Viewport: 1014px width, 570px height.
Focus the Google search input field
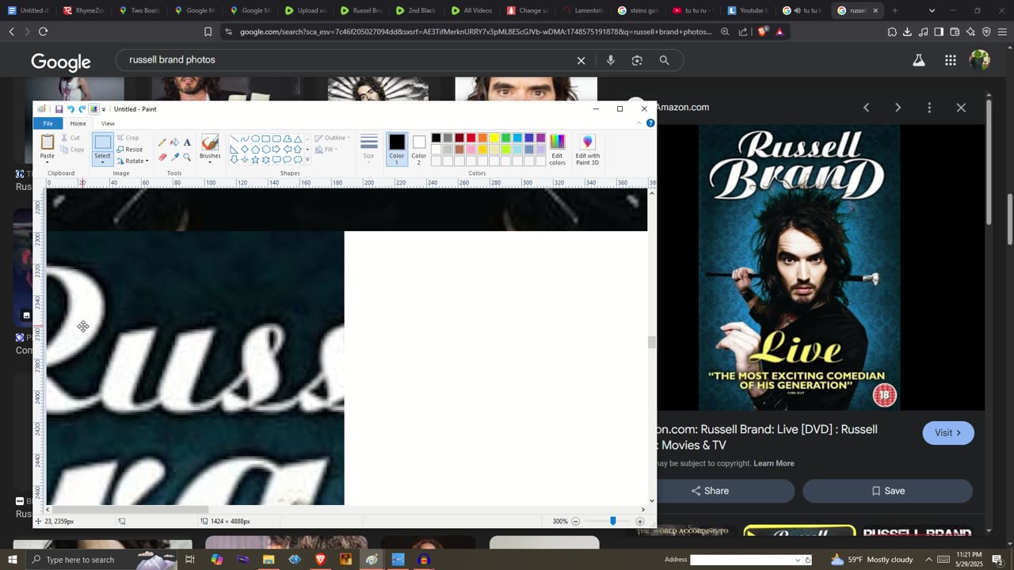[349, 60]
